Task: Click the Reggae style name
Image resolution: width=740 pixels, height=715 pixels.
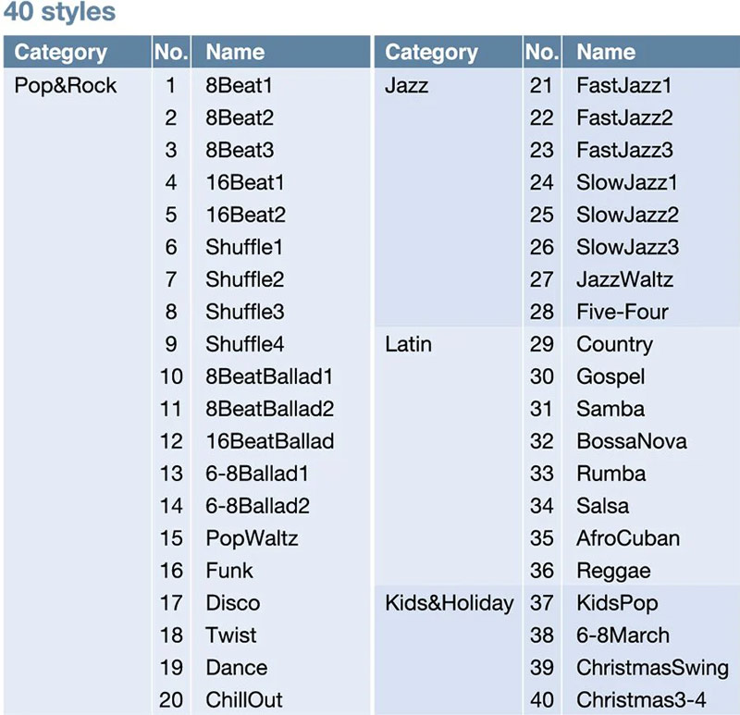Action: (x=613, y=571)
